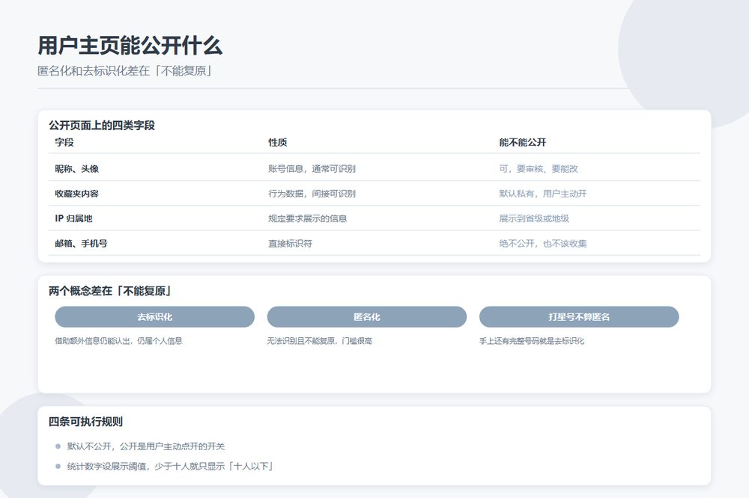749x498 pixels.
Task: Click table cell 邮箱、手机号
Action: click(81, 243)
